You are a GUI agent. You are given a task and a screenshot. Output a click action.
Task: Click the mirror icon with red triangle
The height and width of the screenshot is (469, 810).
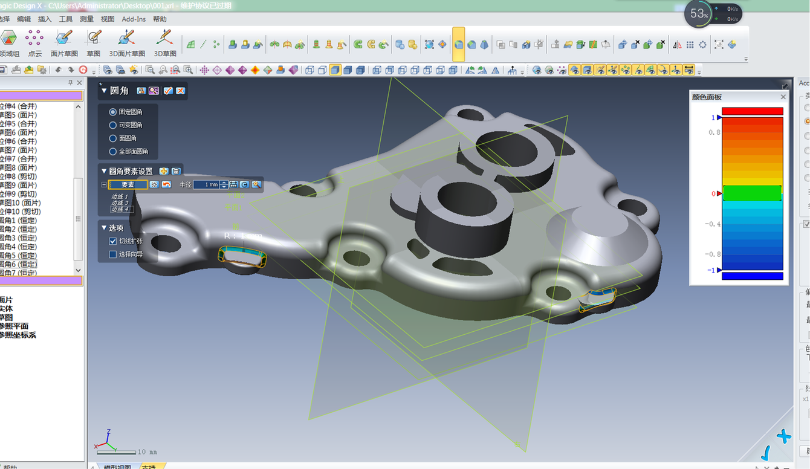[678, 44]
